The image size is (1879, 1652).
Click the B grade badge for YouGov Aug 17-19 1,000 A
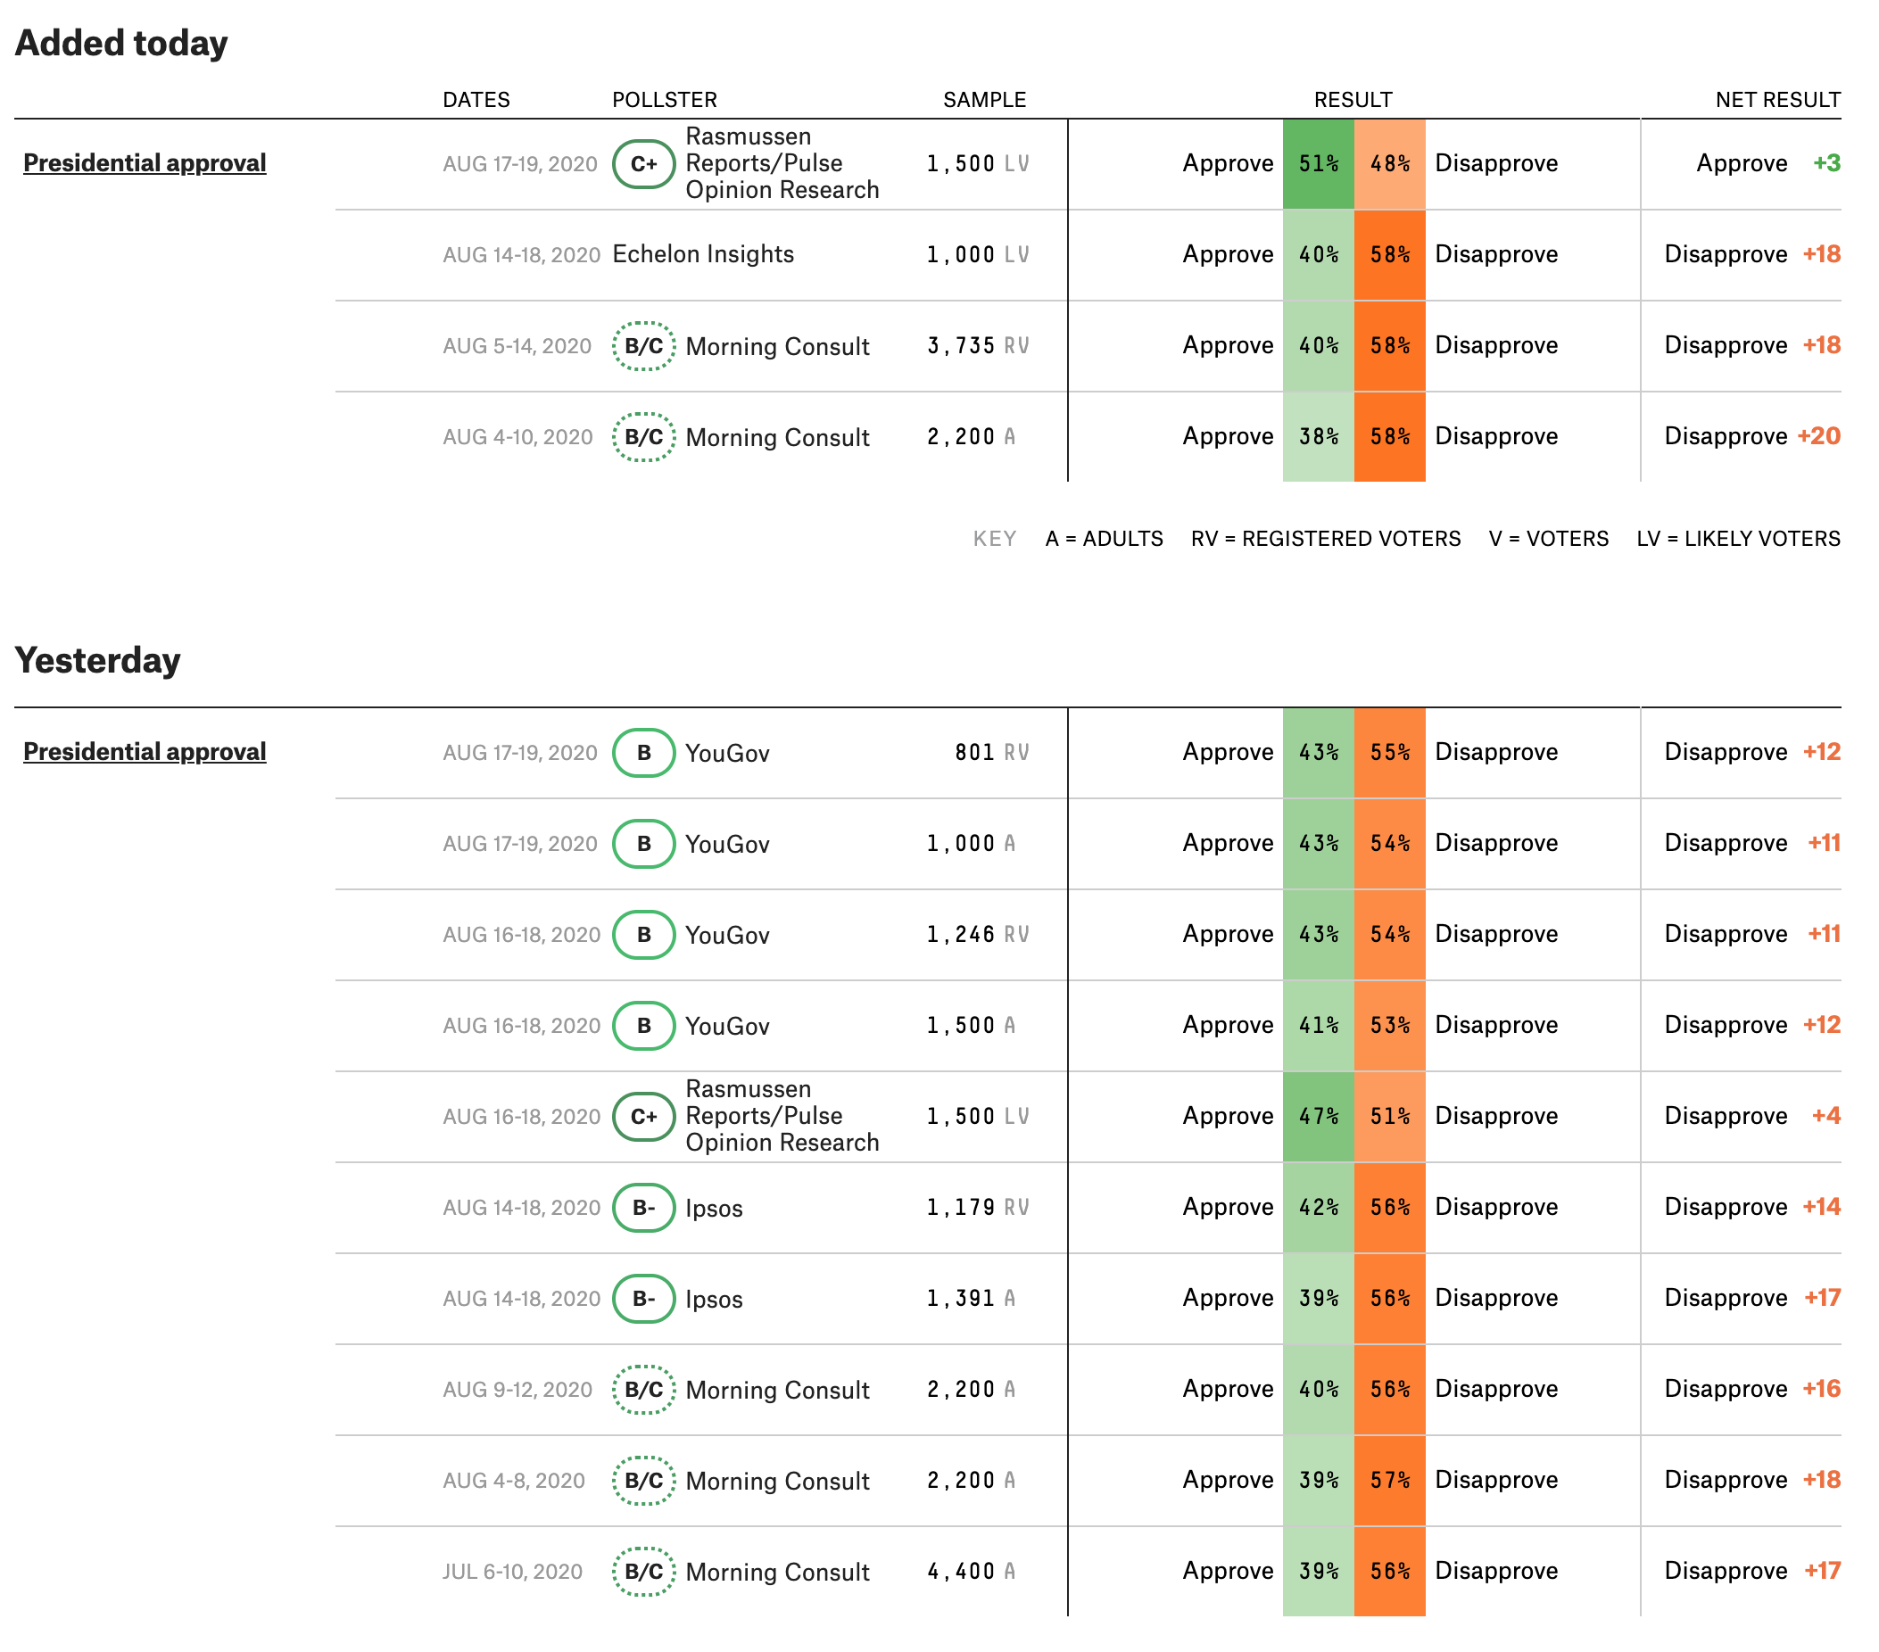pyautogui.click(x=643, y=843)
